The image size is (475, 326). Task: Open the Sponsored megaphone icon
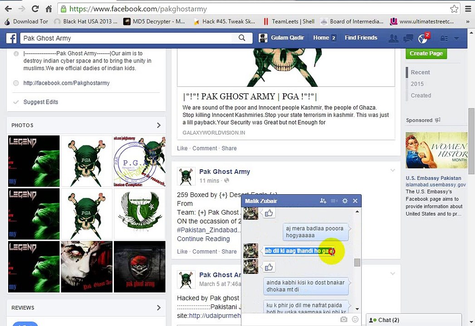click(437, 120)
